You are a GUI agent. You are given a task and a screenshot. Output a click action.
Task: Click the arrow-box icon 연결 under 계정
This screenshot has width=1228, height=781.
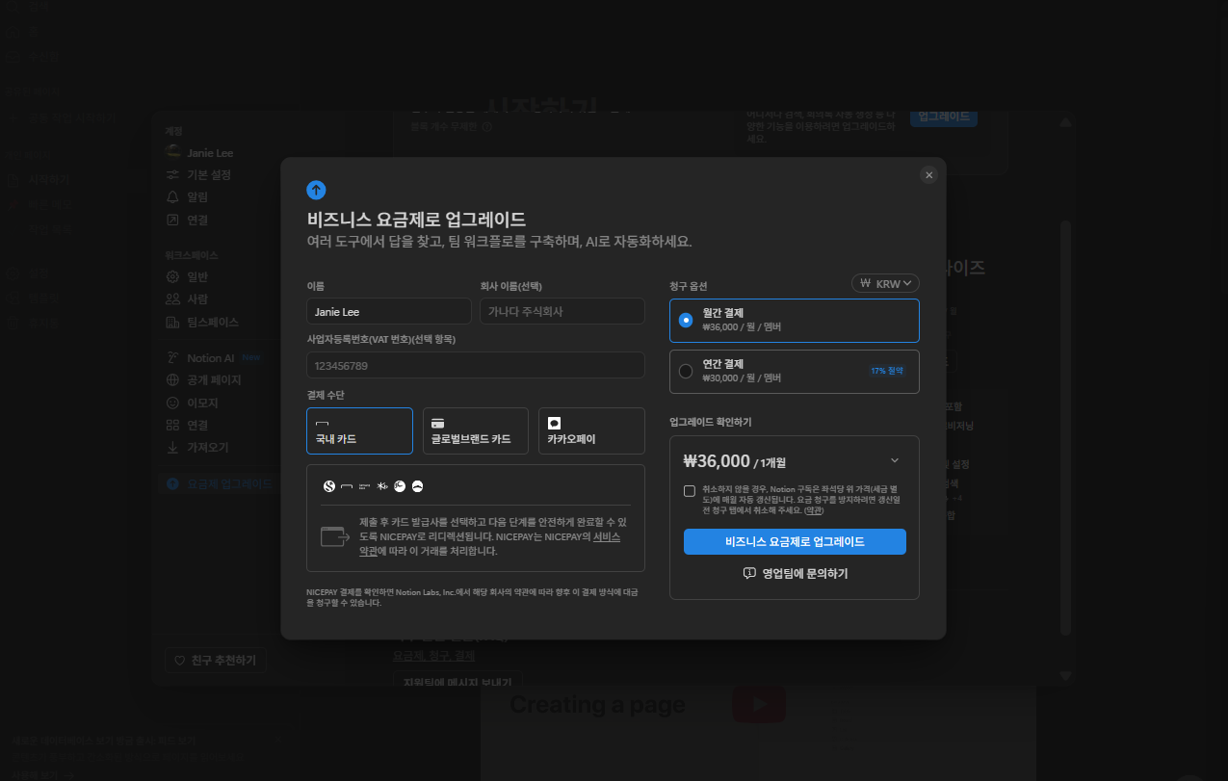tap(173, 220)
